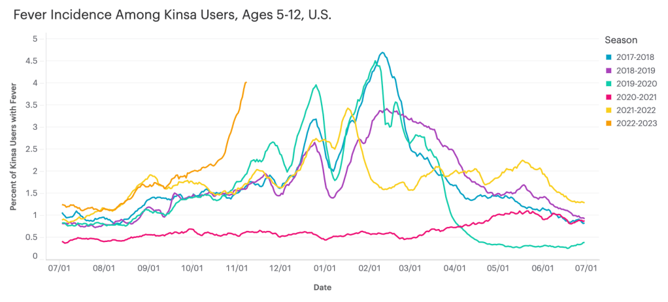Click the February peak of the blue 2017-2018 line

[x=382, y=53]
